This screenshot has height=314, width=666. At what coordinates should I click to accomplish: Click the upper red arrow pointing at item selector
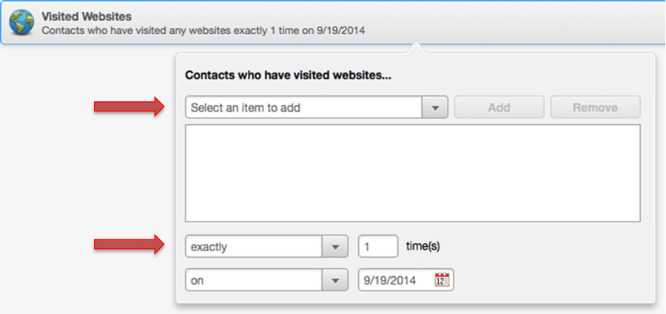pos(128,108)
